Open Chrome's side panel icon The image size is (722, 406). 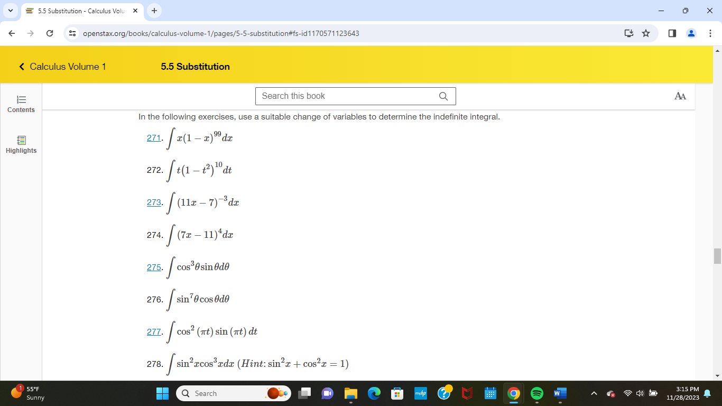[x=671, y=33]
